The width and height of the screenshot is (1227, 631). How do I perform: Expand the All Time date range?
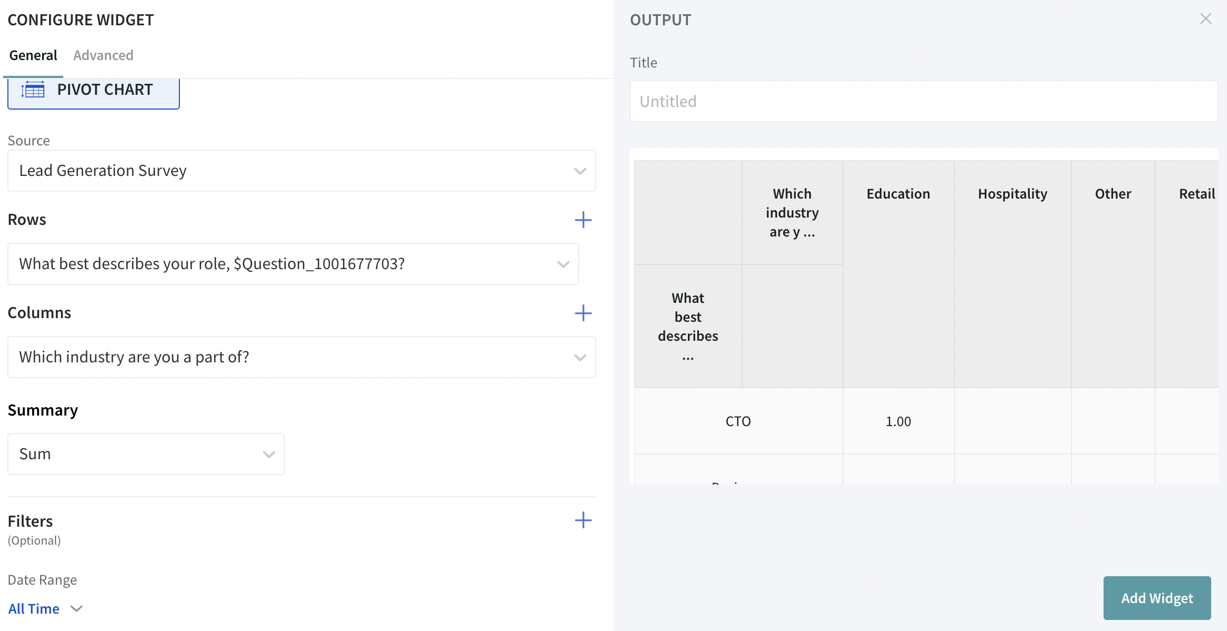pyautogui.click(x=45, y=609)
